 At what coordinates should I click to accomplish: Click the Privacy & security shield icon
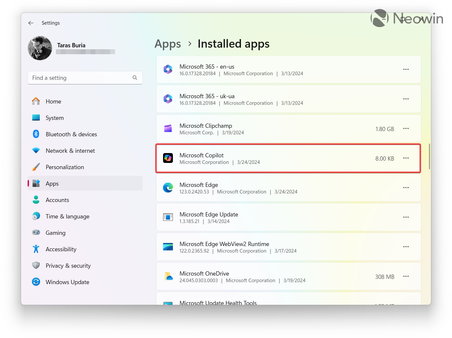point(36,265)
